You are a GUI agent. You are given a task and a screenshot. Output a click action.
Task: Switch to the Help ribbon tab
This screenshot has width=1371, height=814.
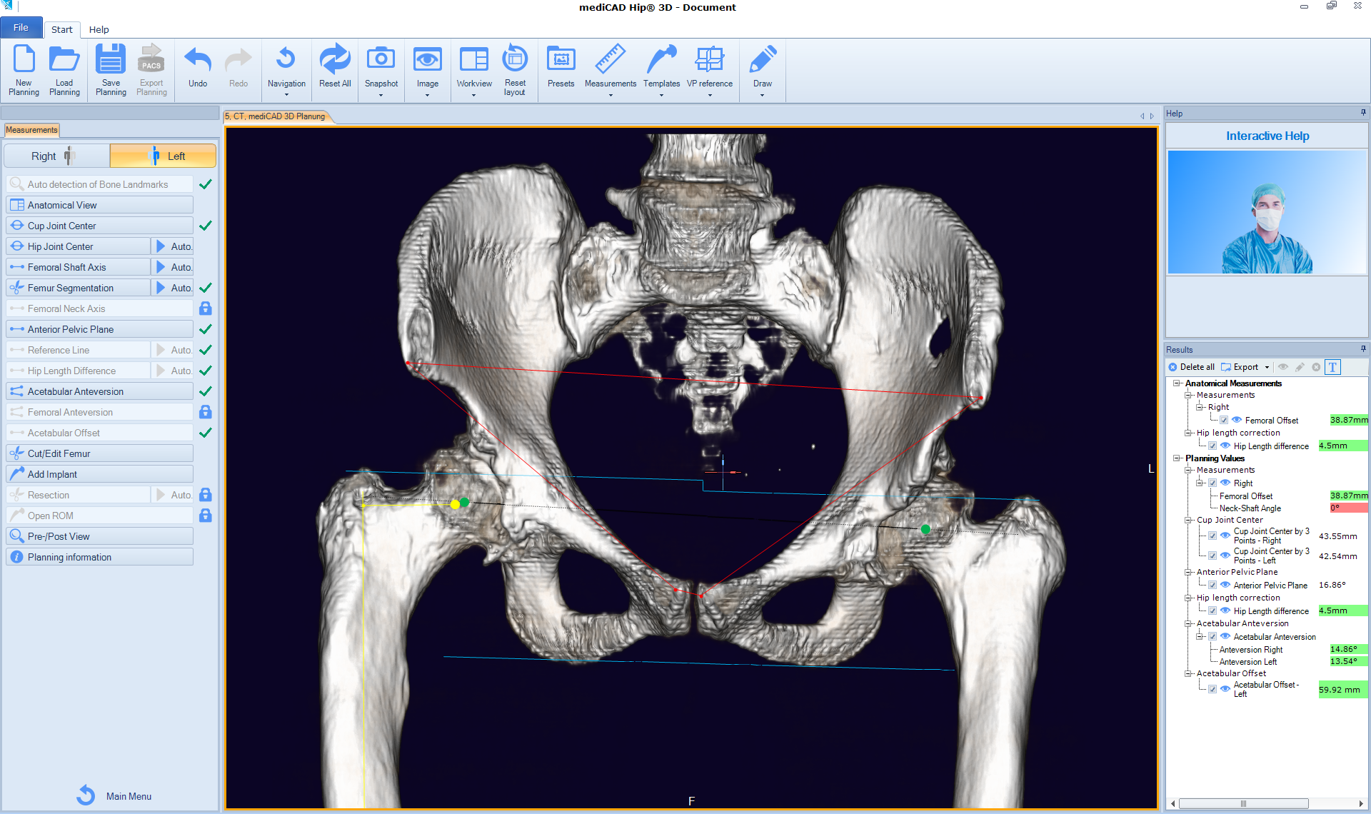coord(99,29)
